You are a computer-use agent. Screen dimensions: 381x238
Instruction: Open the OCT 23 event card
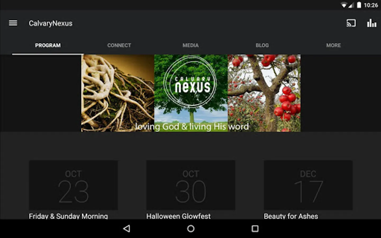[x=73, y=185]
